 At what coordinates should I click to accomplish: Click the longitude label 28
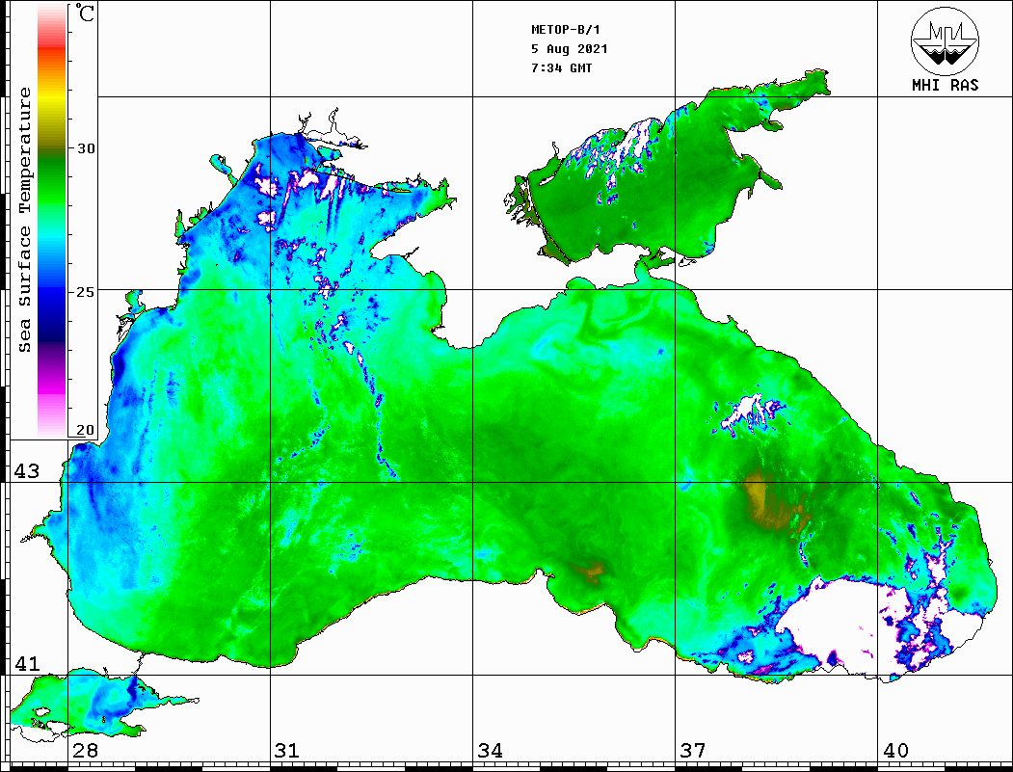coord(85,751)
